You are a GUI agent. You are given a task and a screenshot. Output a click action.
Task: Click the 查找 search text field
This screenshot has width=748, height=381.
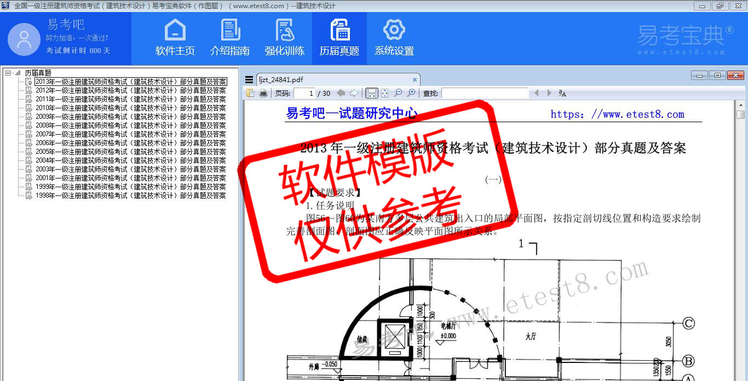pyautogui.click(x=485, y=93)
